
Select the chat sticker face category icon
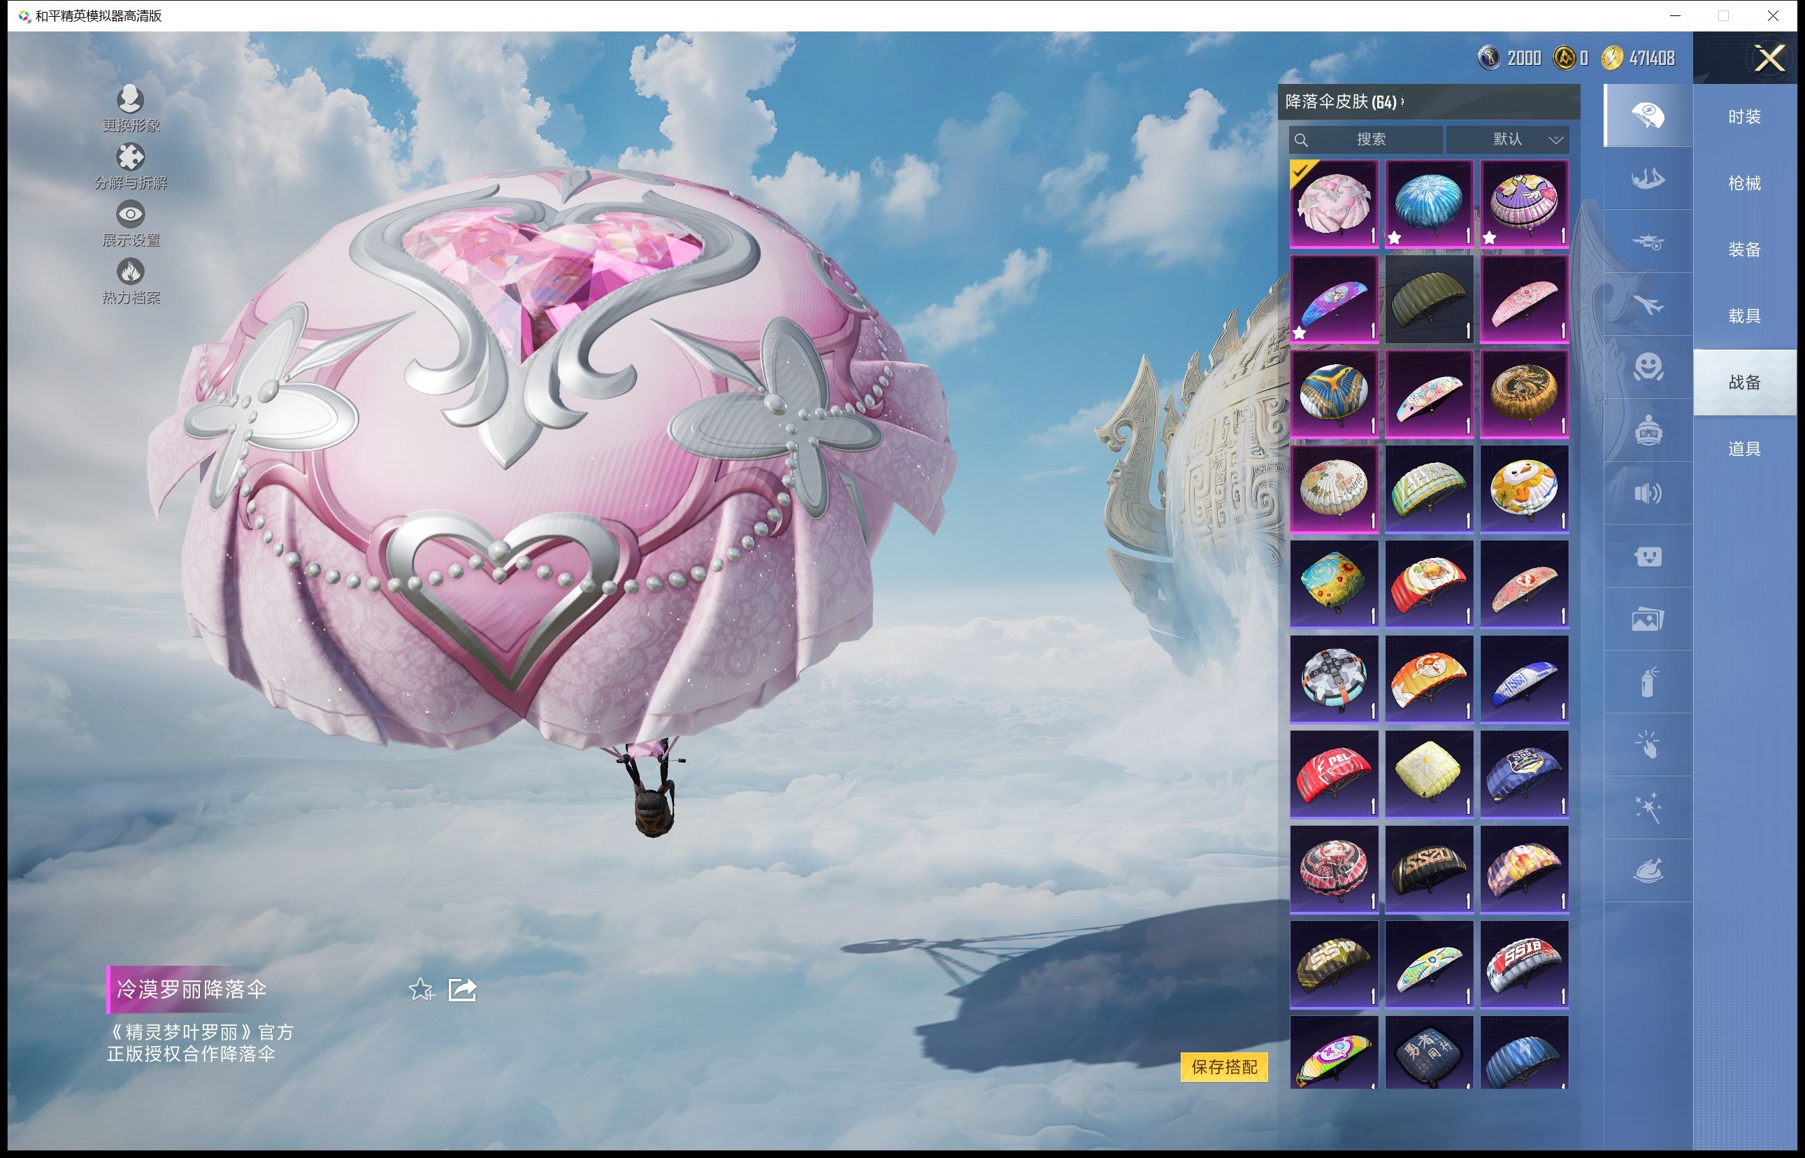[x=1647, y=557]
